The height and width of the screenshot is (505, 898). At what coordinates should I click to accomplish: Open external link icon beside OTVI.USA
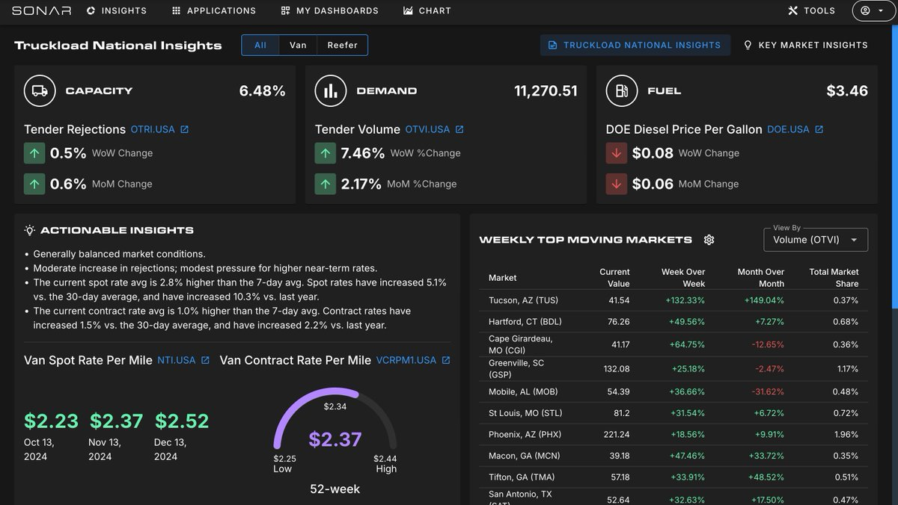[x=459, y=129]
